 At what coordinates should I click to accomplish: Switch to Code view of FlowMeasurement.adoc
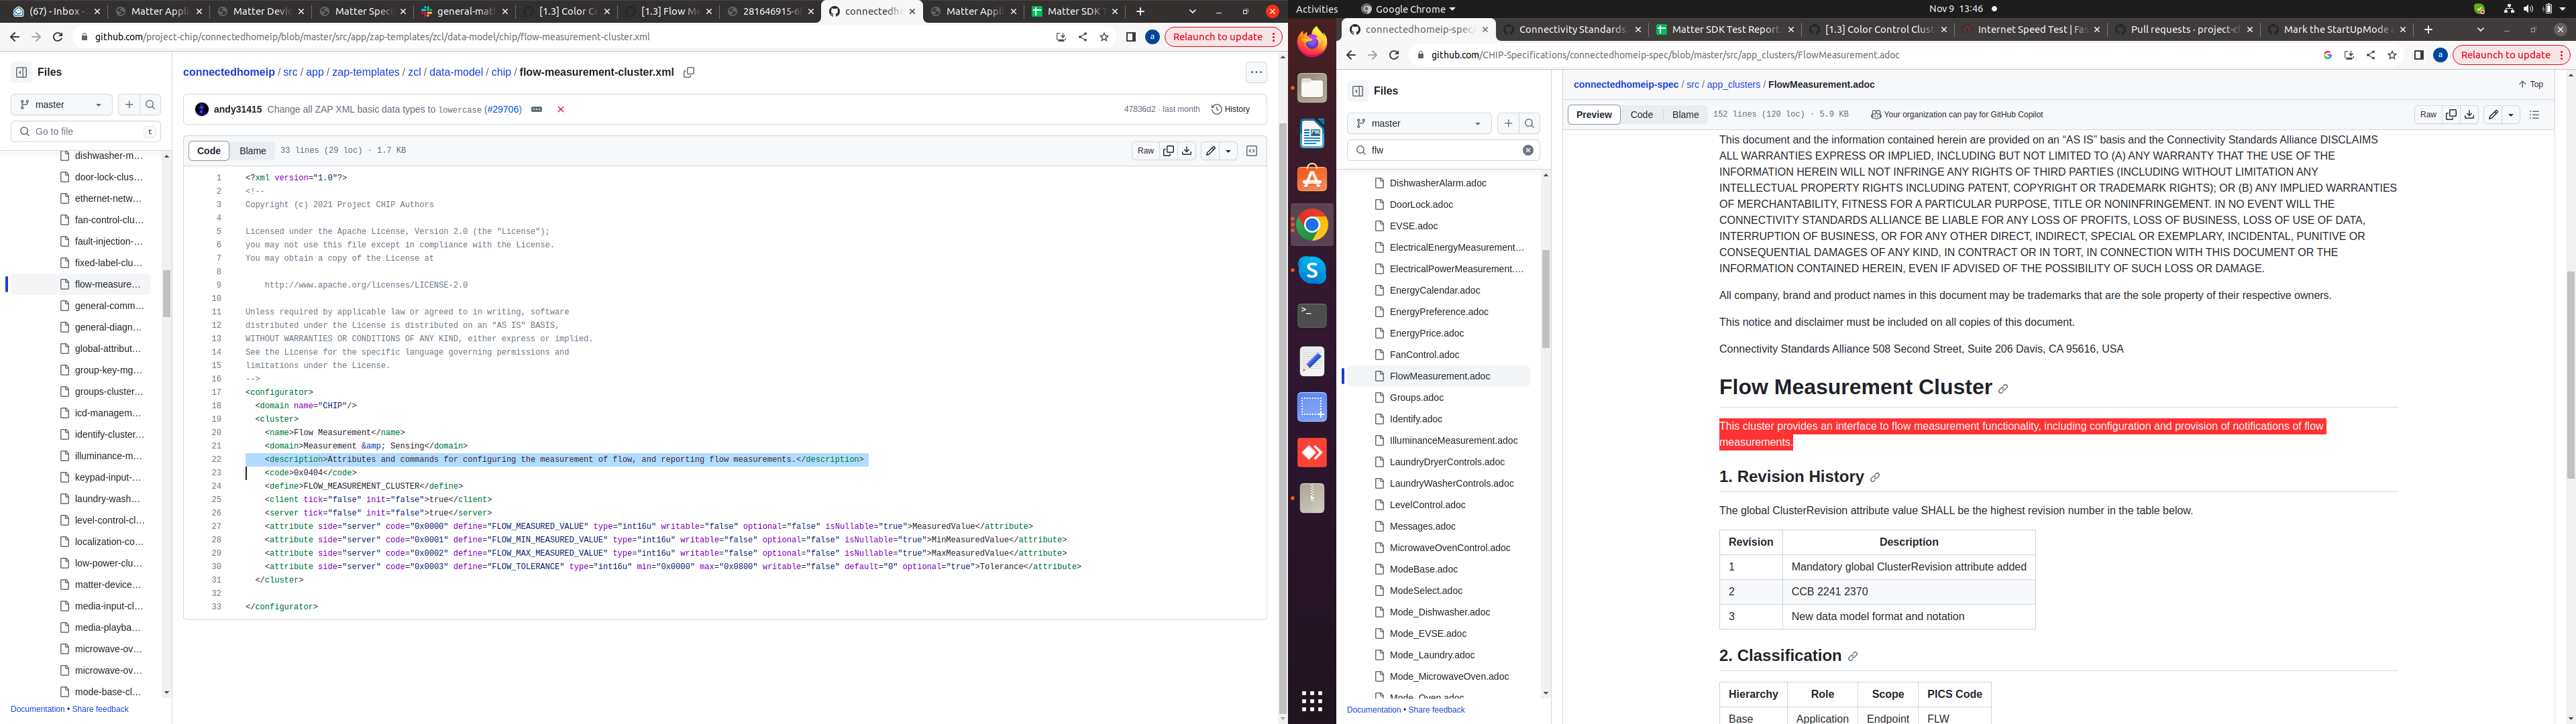tap(1641, 115)
